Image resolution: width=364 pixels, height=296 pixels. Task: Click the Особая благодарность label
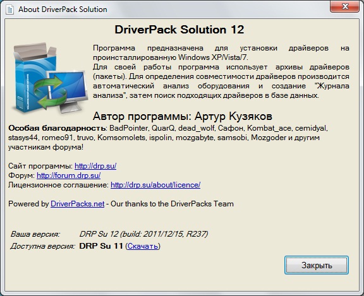tap(57, 128)
